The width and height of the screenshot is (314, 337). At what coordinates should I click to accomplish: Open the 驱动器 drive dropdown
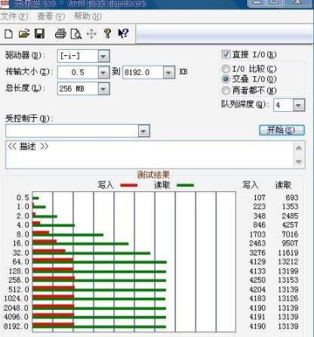point(103,56)
